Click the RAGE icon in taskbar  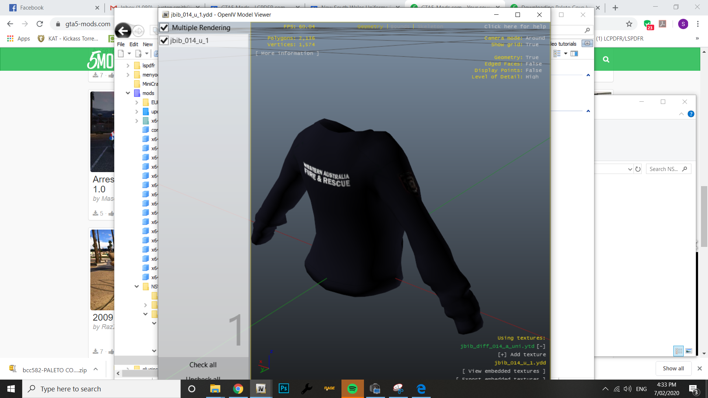(x=329, y=388)
